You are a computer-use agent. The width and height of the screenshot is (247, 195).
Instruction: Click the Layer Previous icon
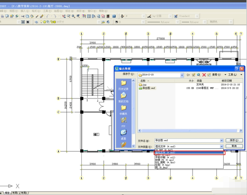pos(108,22)
